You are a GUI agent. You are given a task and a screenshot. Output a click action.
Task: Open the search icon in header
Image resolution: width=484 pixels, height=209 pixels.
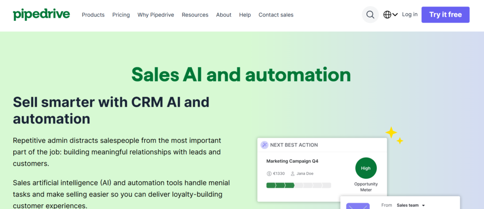(x=371, y=15)
